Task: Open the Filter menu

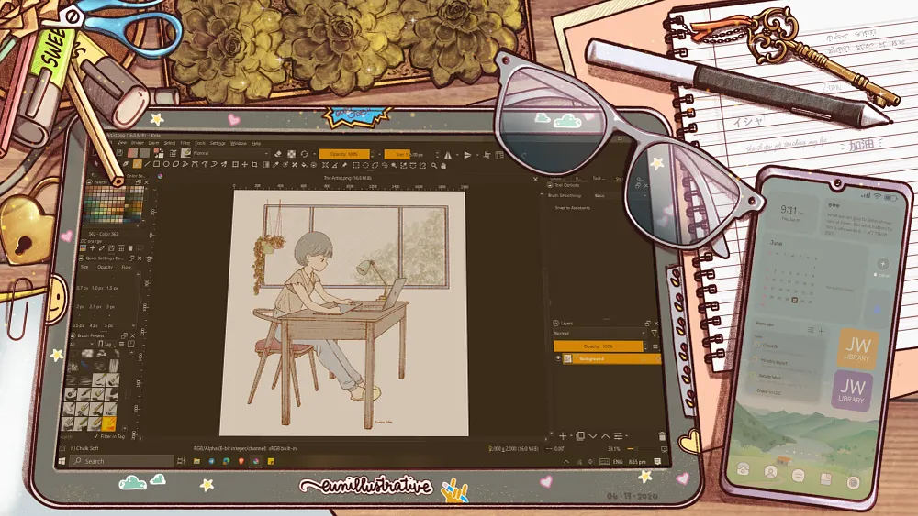Action: [185, 143]
